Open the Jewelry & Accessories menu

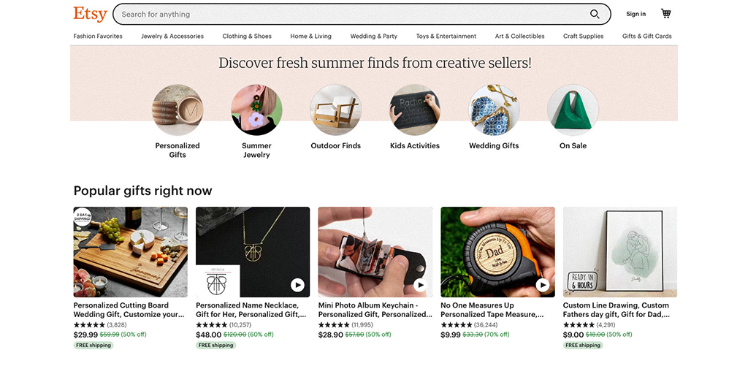click(x=172, y=36)
